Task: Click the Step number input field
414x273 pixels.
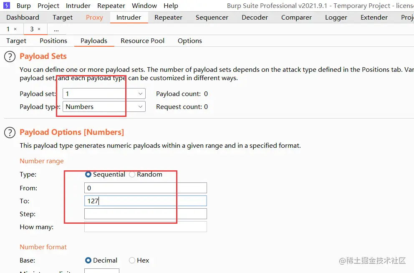Action: [x=146, y=214]
